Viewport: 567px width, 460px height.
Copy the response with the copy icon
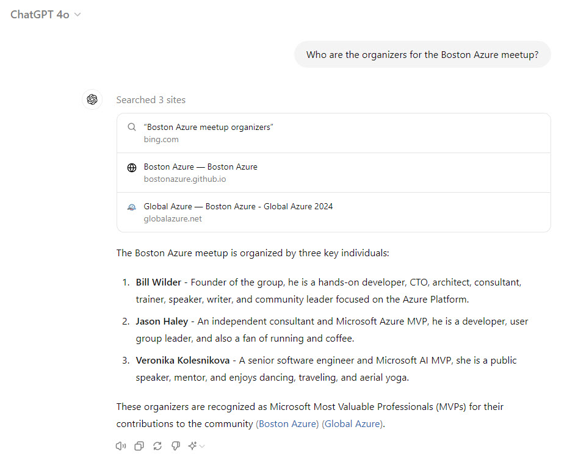coord(139,446)
